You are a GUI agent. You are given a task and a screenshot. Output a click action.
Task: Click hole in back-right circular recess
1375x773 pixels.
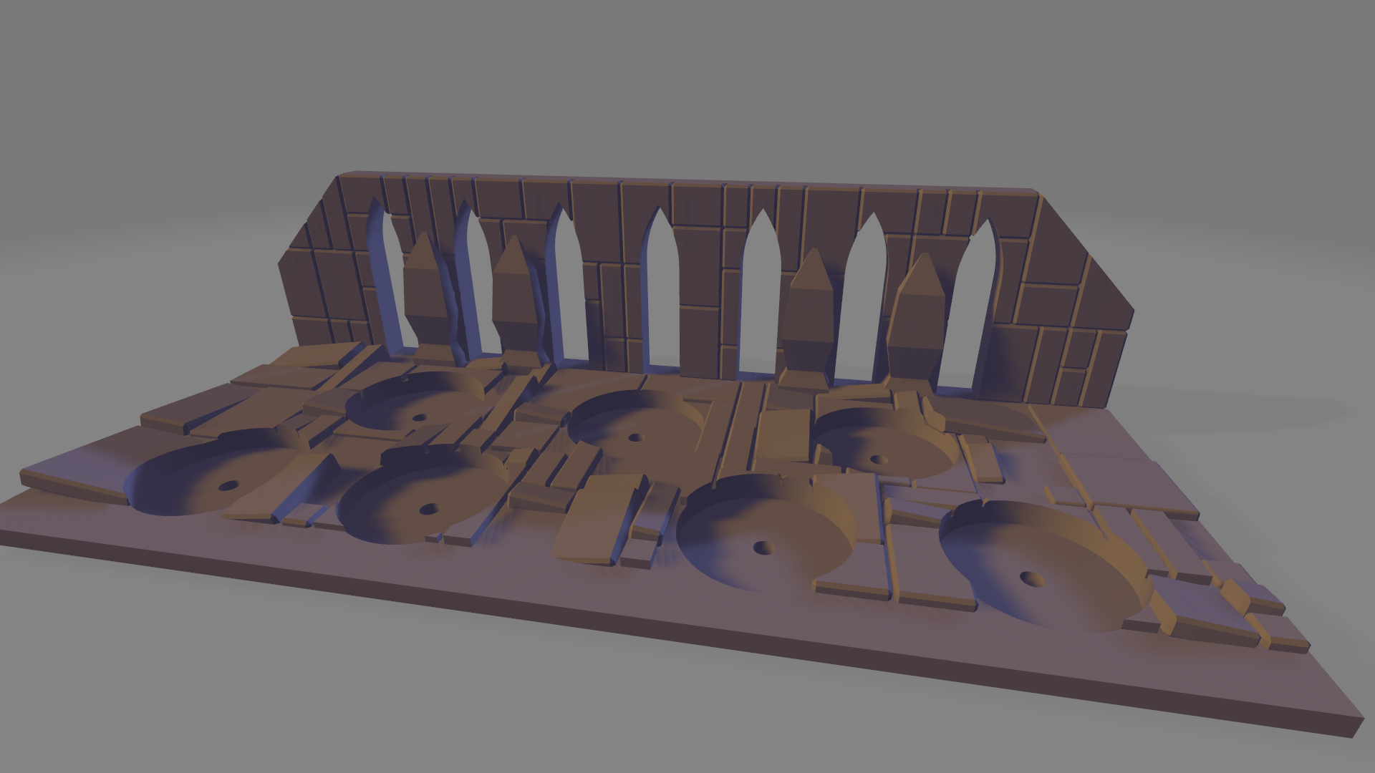pyautogui.click(x=879, y=460)
